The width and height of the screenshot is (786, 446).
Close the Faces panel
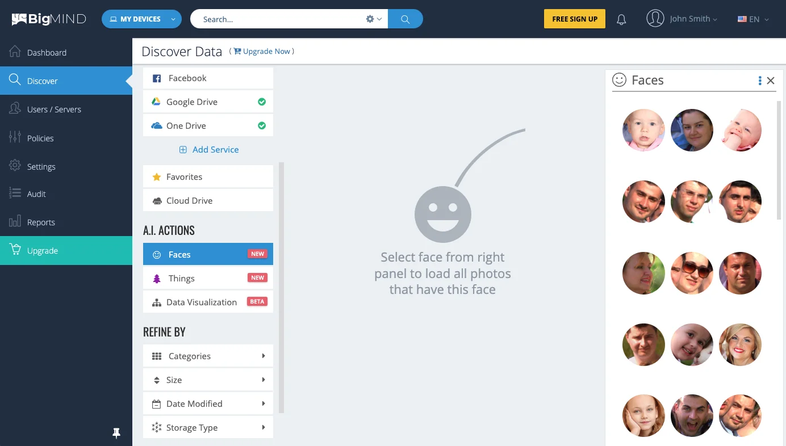click(x=771, y=81)
